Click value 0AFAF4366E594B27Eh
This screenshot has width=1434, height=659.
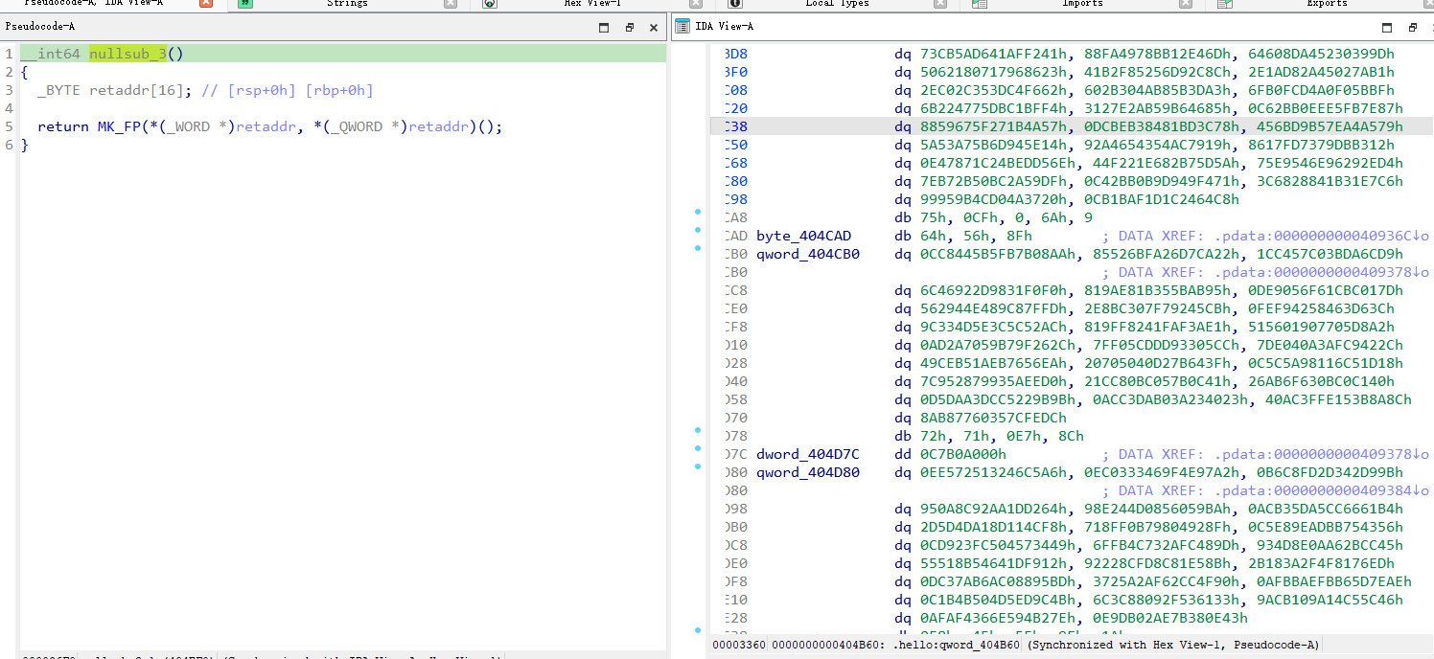point(999,618)
